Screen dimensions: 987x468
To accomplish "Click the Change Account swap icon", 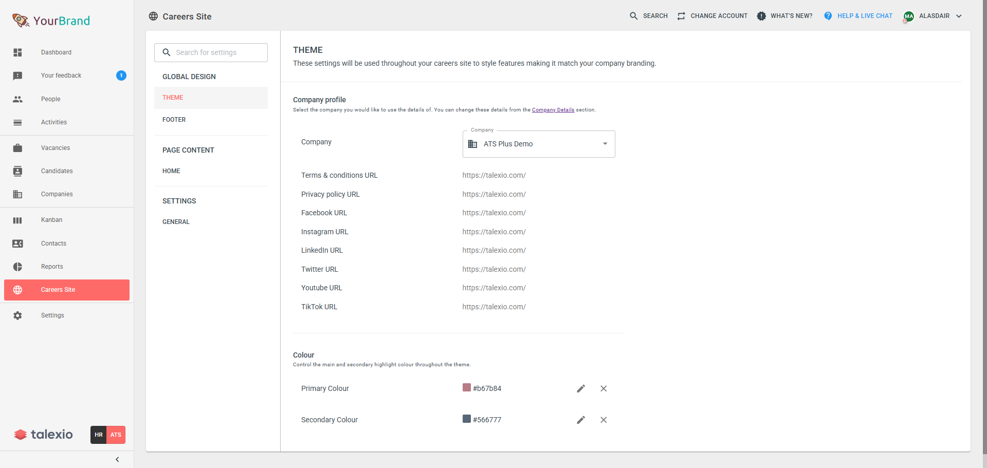I will click(x=681, y=16).
